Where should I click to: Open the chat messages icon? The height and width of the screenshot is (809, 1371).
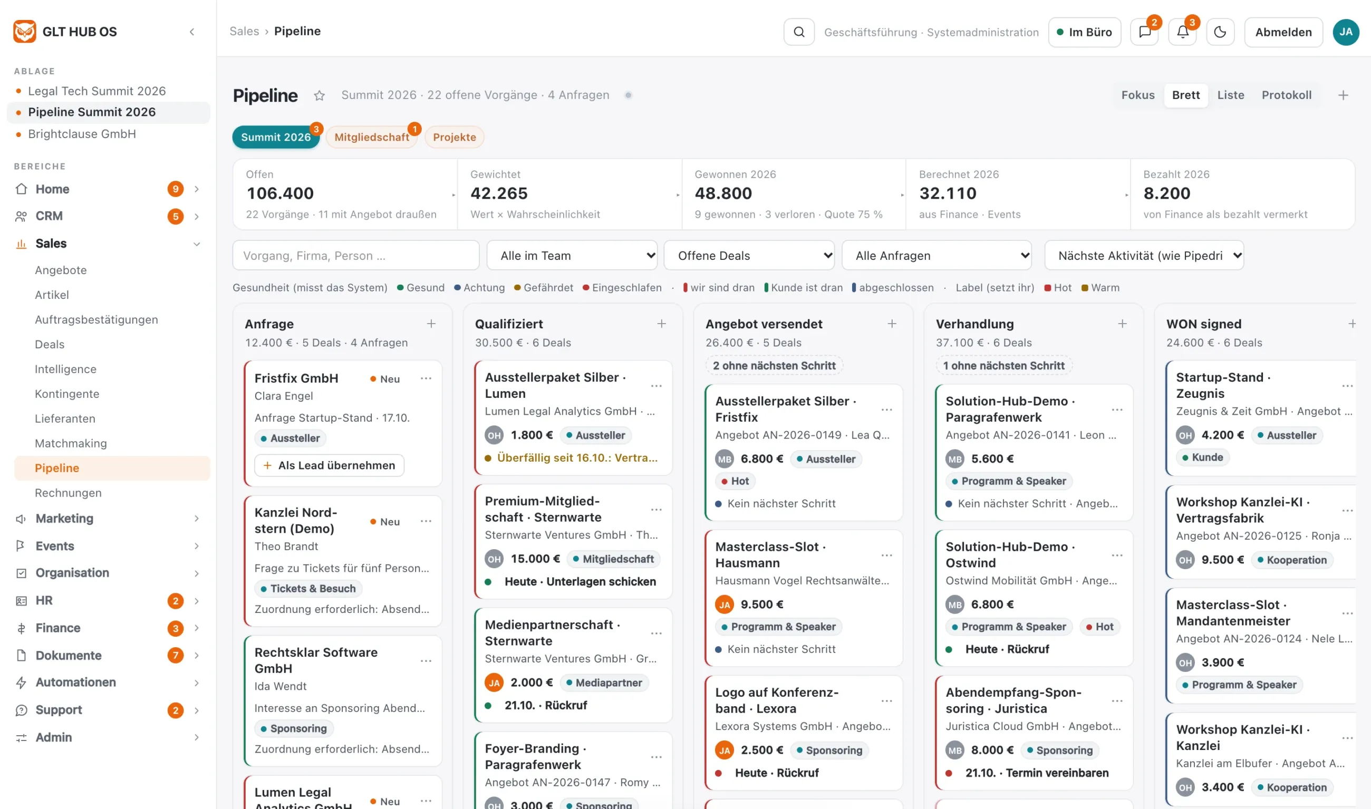coord(1145,32)
